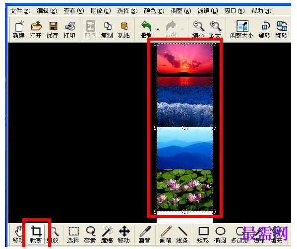Click 调整大小 resize icon
The height and width of the screenshot is (249, 297).
(x=242, y=29)
